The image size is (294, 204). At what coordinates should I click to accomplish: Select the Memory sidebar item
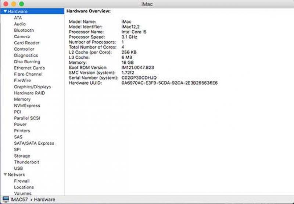22,99
